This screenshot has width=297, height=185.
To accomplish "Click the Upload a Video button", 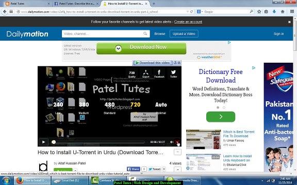I will [x=184, y=33].
